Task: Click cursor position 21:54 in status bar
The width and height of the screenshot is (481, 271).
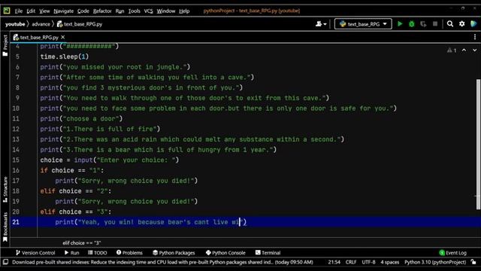Action: pyautogui.click(x=334, y=262)
